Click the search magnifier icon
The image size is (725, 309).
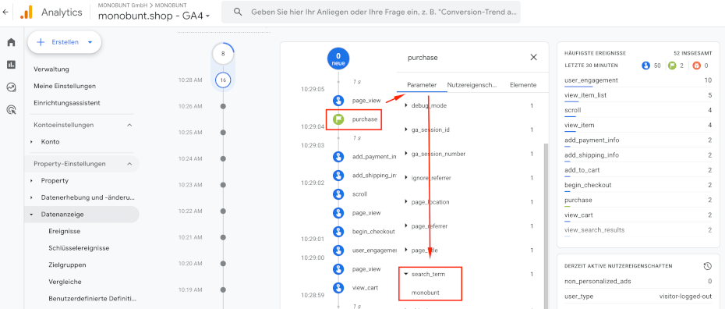[x=238, y=12]
